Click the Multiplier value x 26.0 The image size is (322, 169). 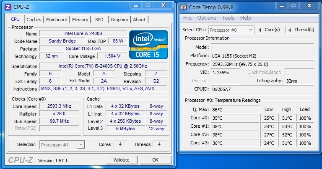click(59, 114)
